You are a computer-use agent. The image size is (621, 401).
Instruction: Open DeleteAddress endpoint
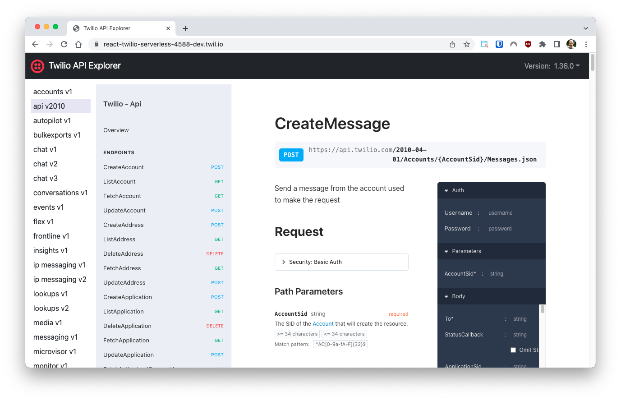click(163, 254)
